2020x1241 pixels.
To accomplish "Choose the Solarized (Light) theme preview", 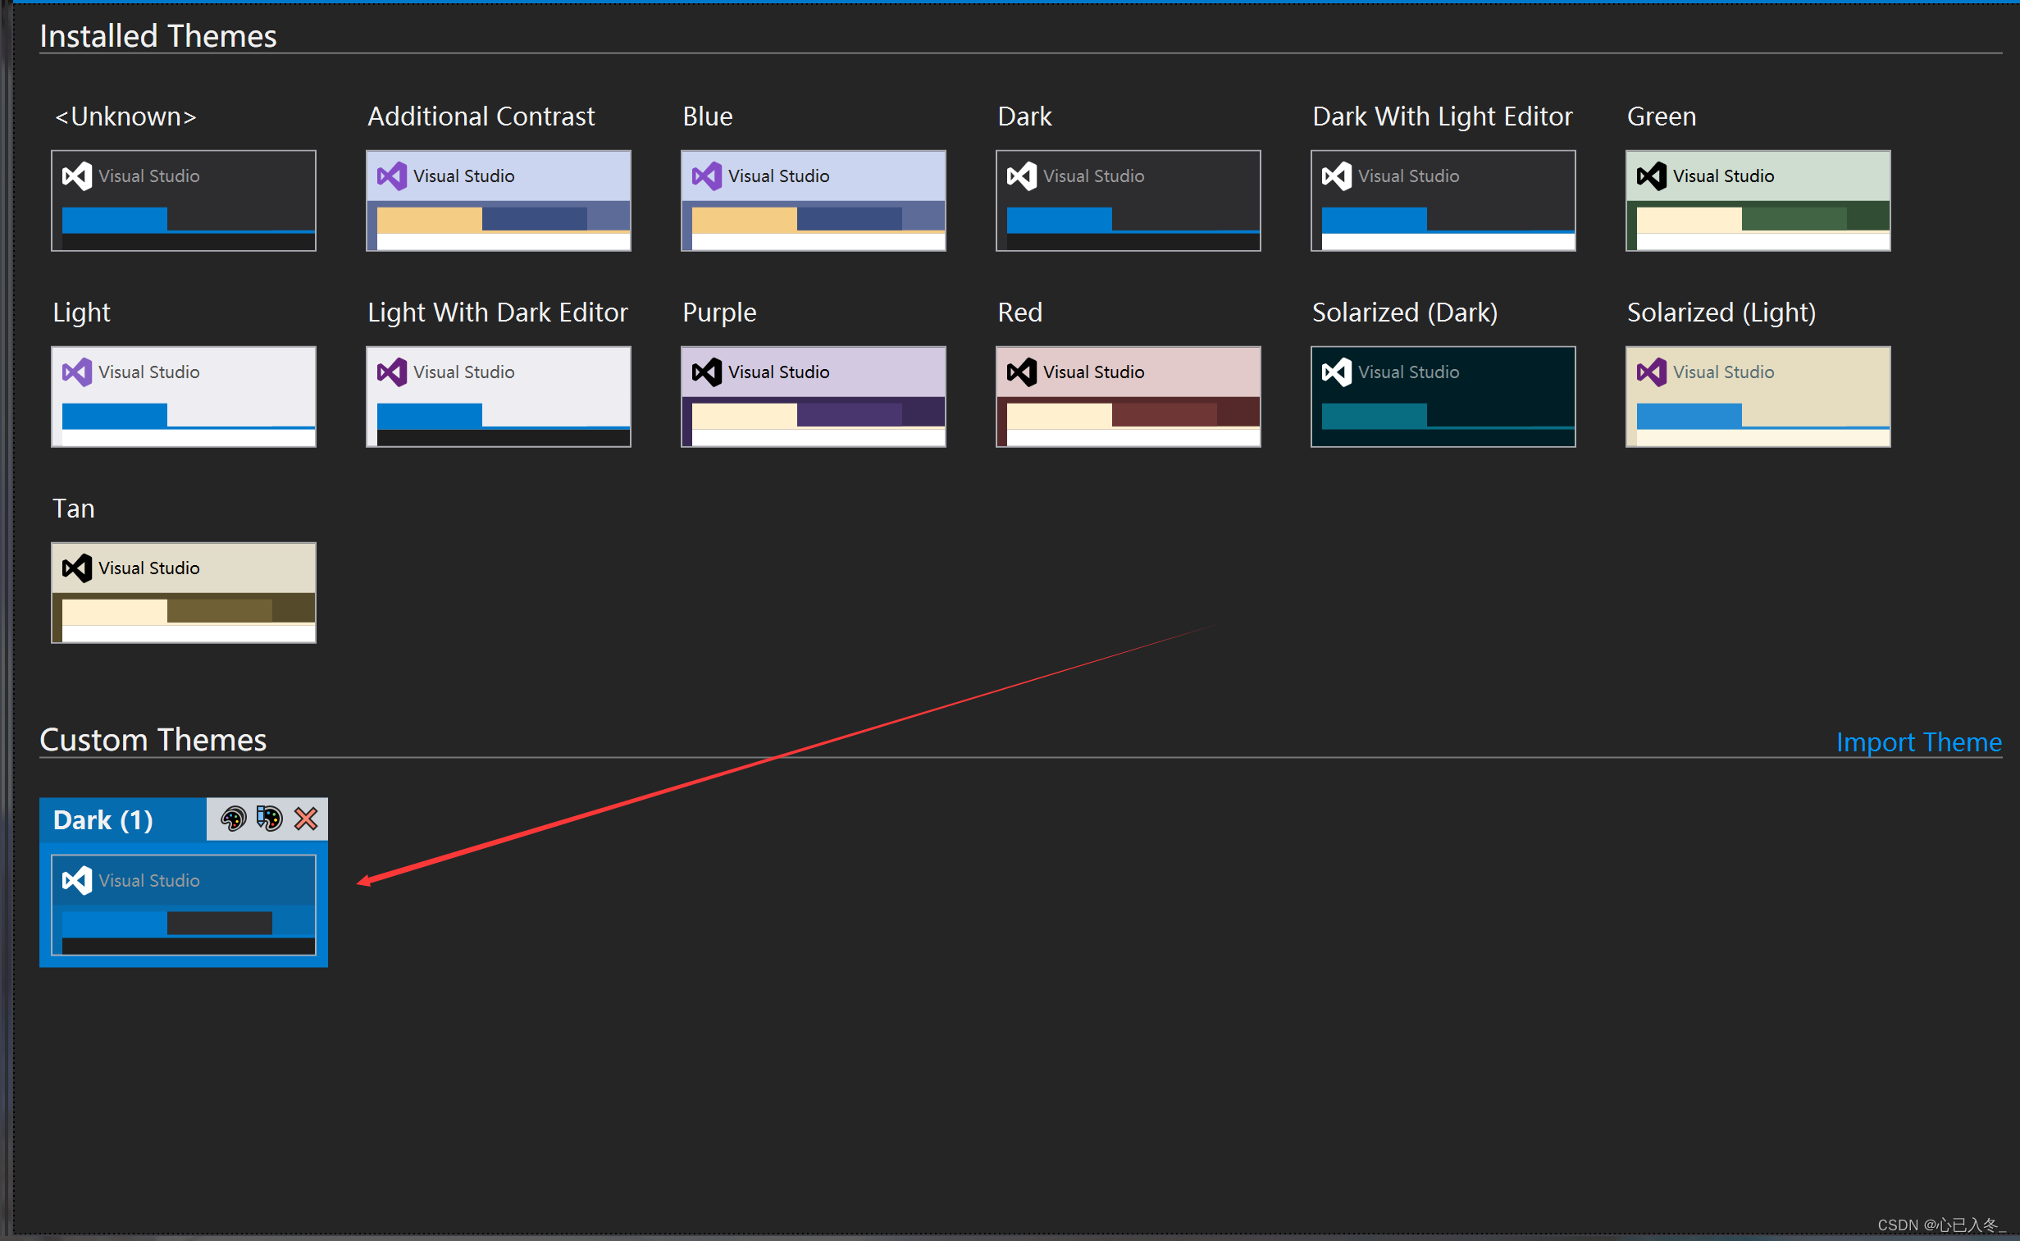I will tap(1758, 396).
